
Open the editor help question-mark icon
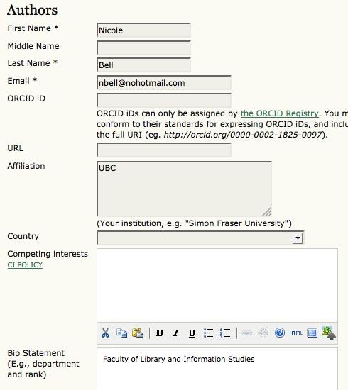[x=280, y=333]
